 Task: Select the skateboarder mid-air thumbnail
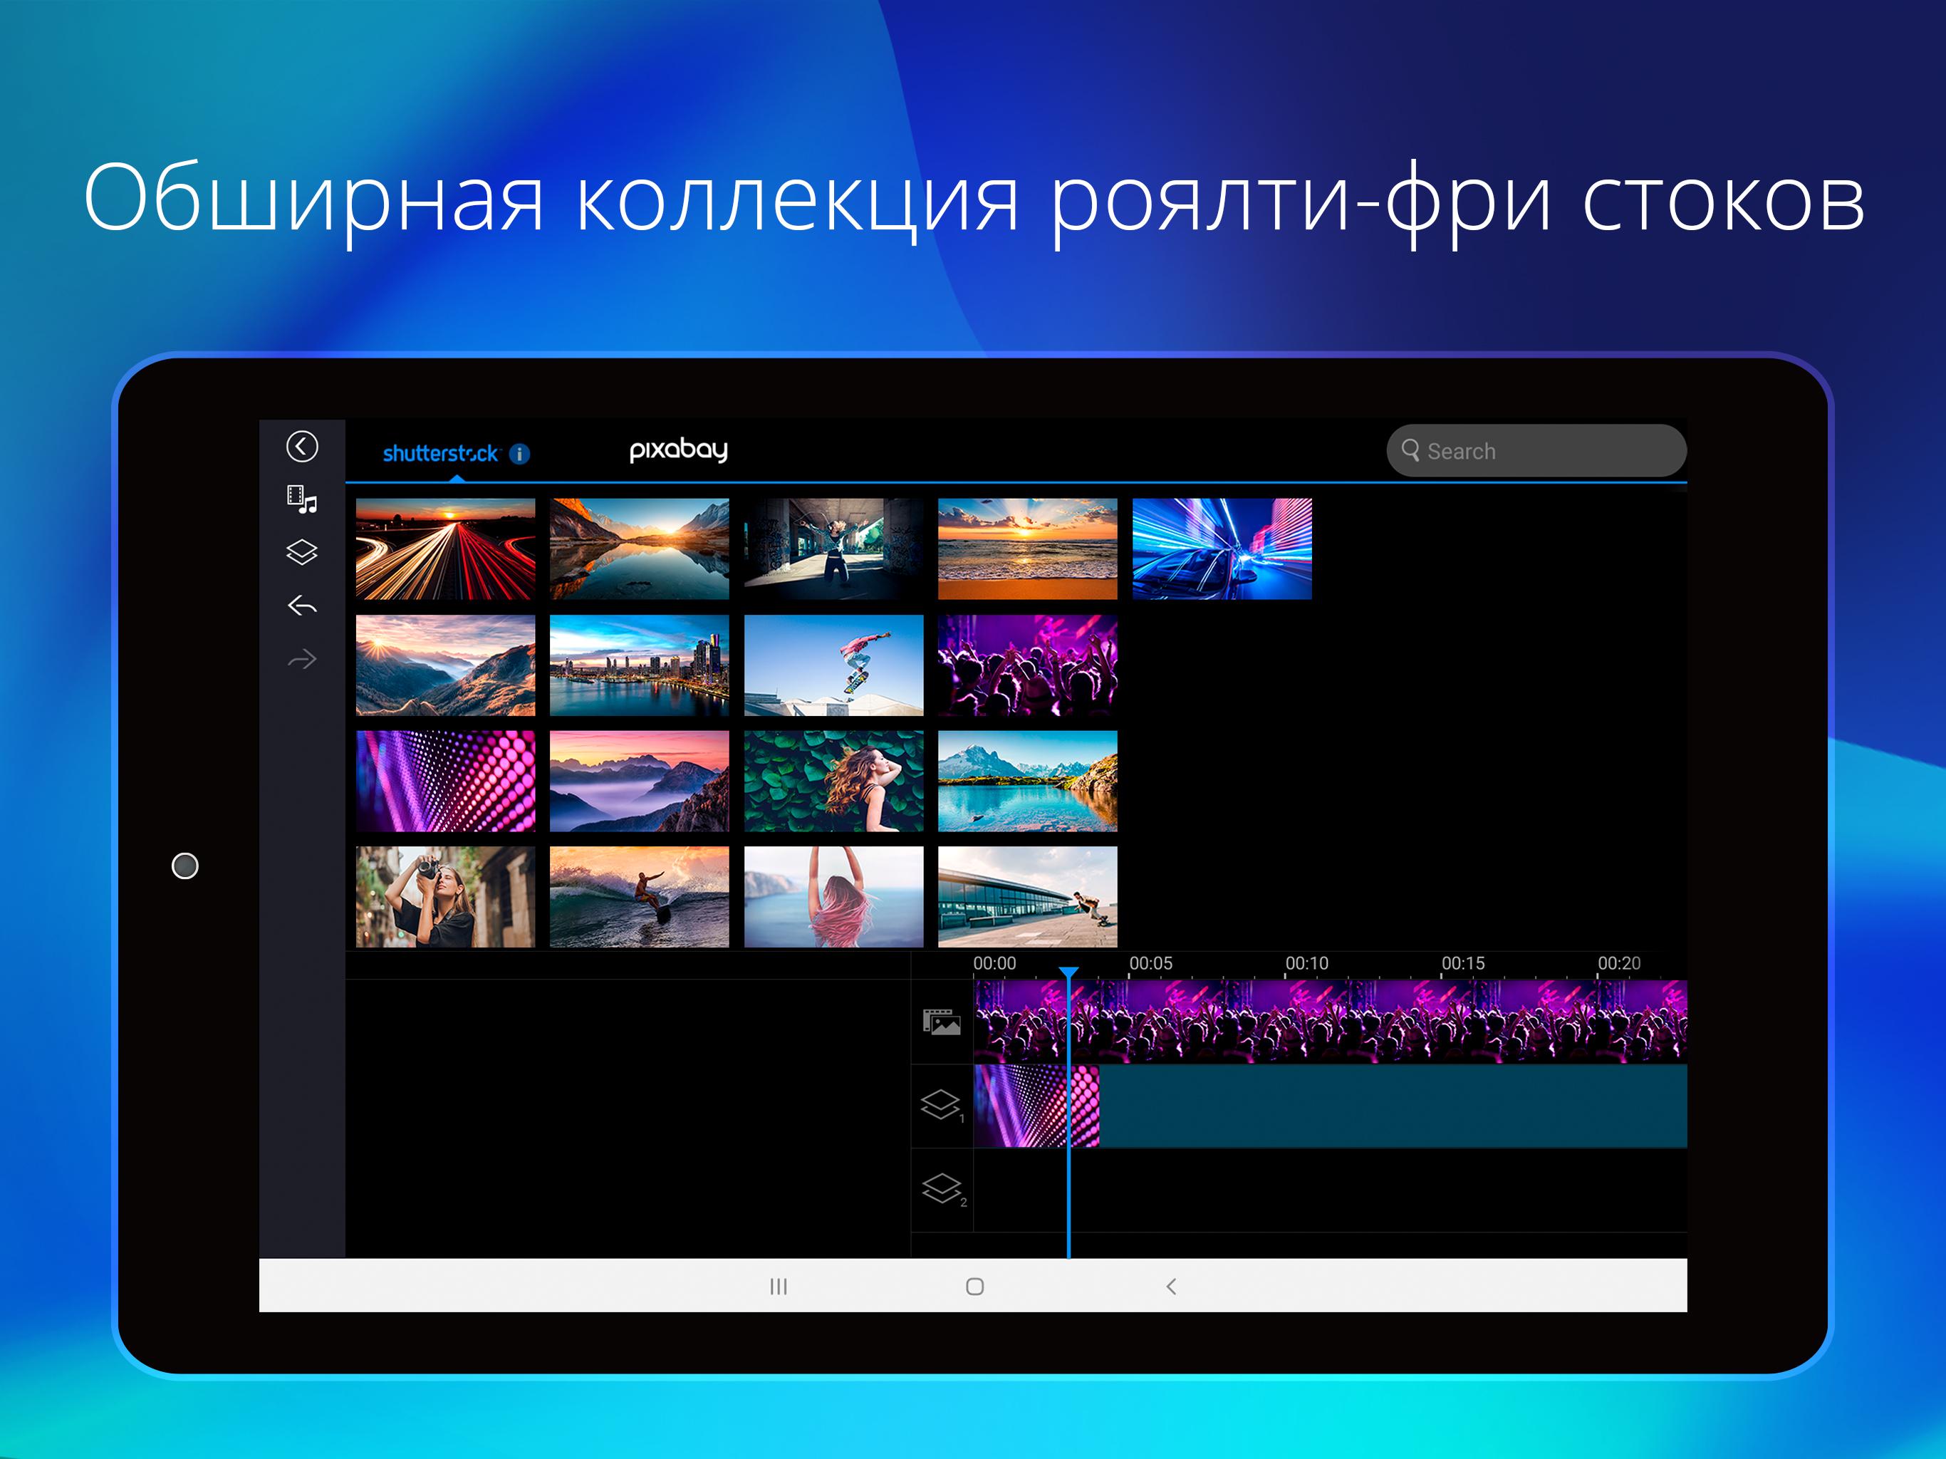click(834, 665)
